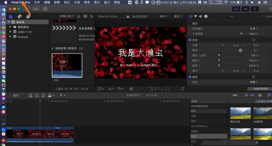Open the enhancements magic wand dropdown

(x=111, y=89)
